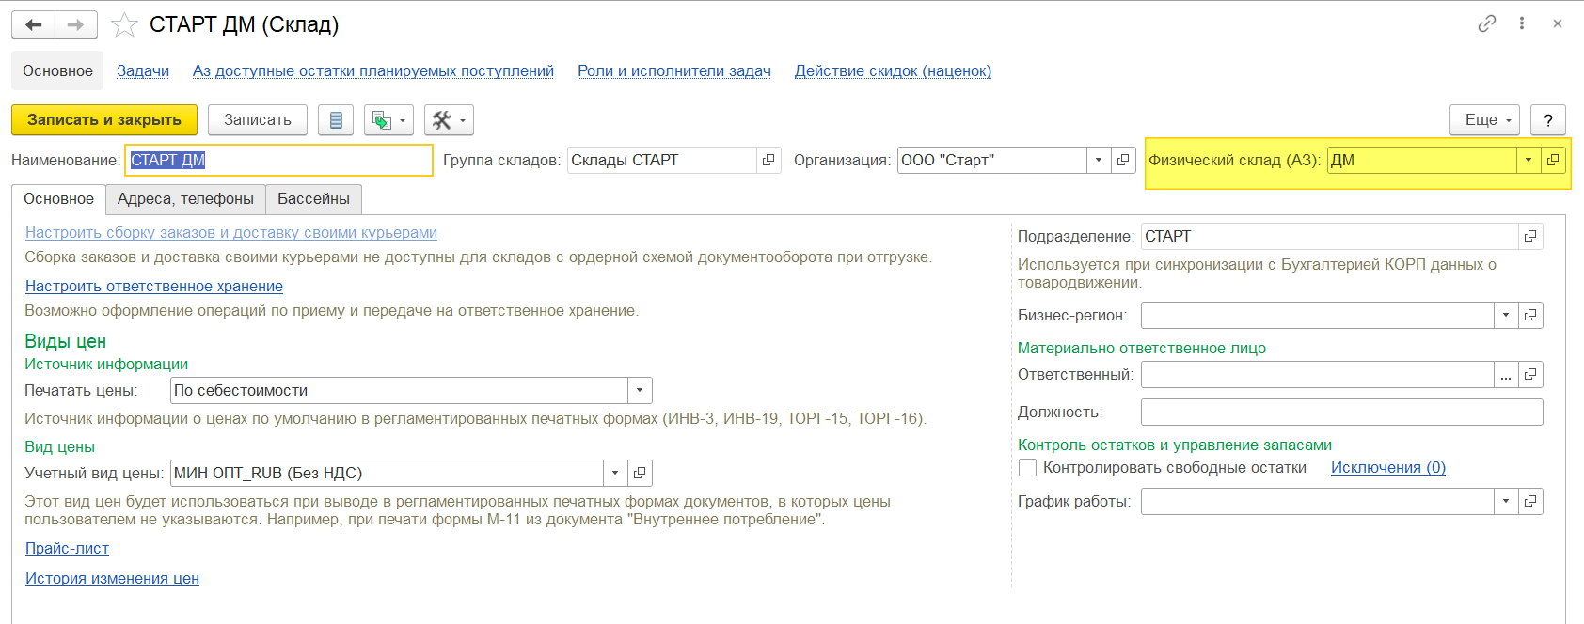The height and width of the screenshot is (624, 1584).
Task: Open the tools wrench settings button
Action: coord(448,120)
